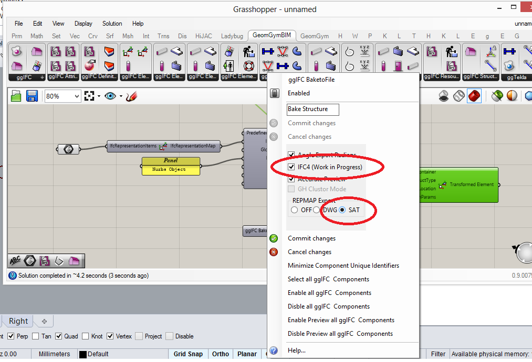Click the pink egg icon in ggIFC panel
Viewport: 532px width, 362px height.
click(x=17, y=51)
